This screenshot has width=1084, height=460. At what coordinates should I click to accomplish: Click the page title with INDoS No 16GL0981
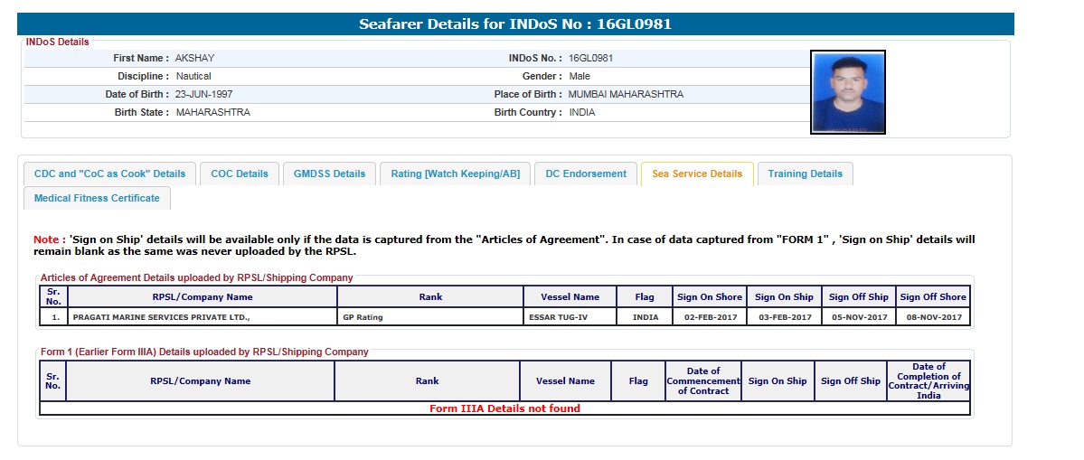click(515, 24)
